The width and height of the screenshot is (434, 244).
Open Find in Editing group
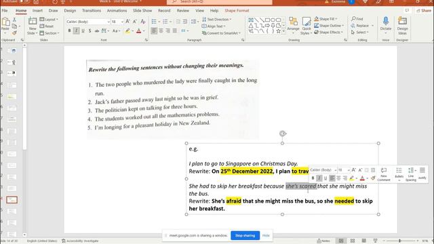coord(357,19)
